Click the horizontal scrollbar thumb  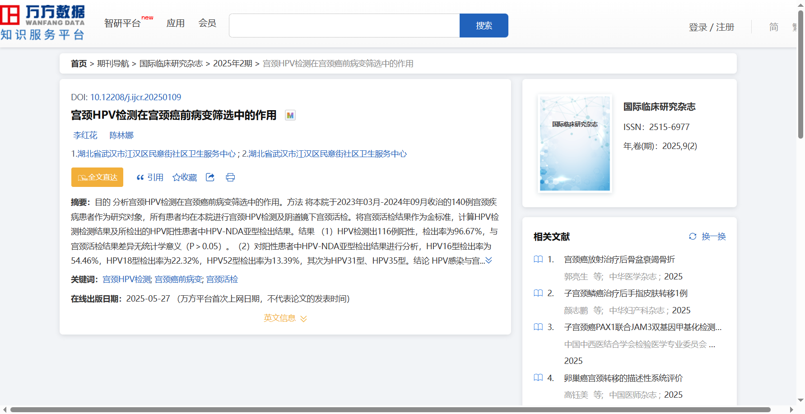(x=390, y=410)
